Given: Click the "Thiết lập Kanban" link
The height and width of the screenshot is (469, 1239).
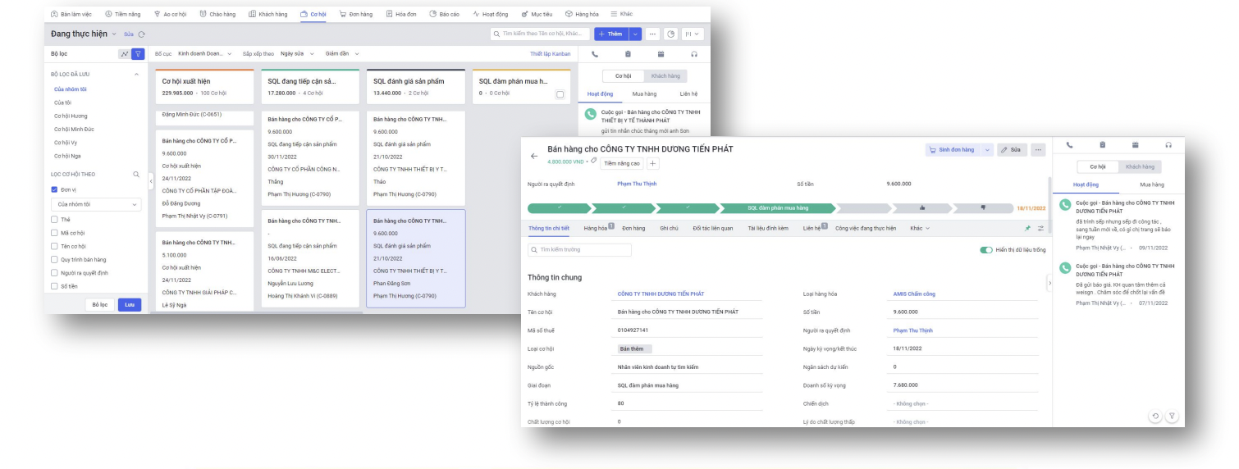Looking at the screenshot, I should click(550, 53).
